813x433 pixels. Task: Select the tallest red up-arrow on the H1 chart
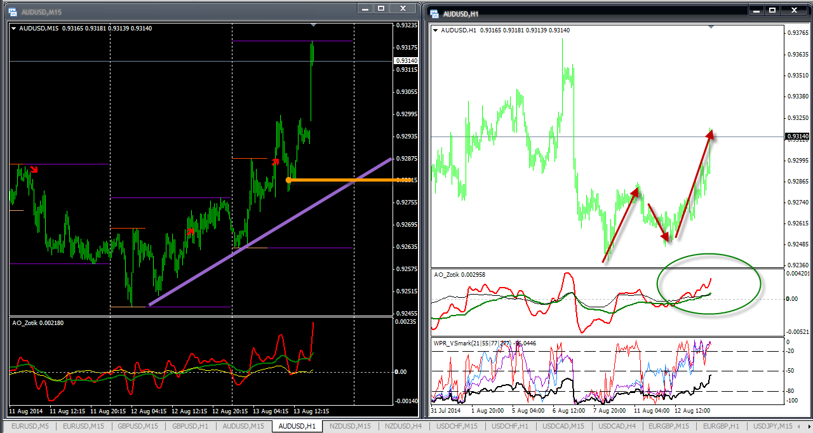coord(694,184)
